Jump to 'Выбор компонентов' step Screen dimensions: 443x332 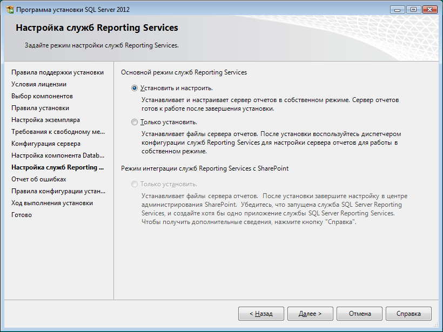click(42, 96)
